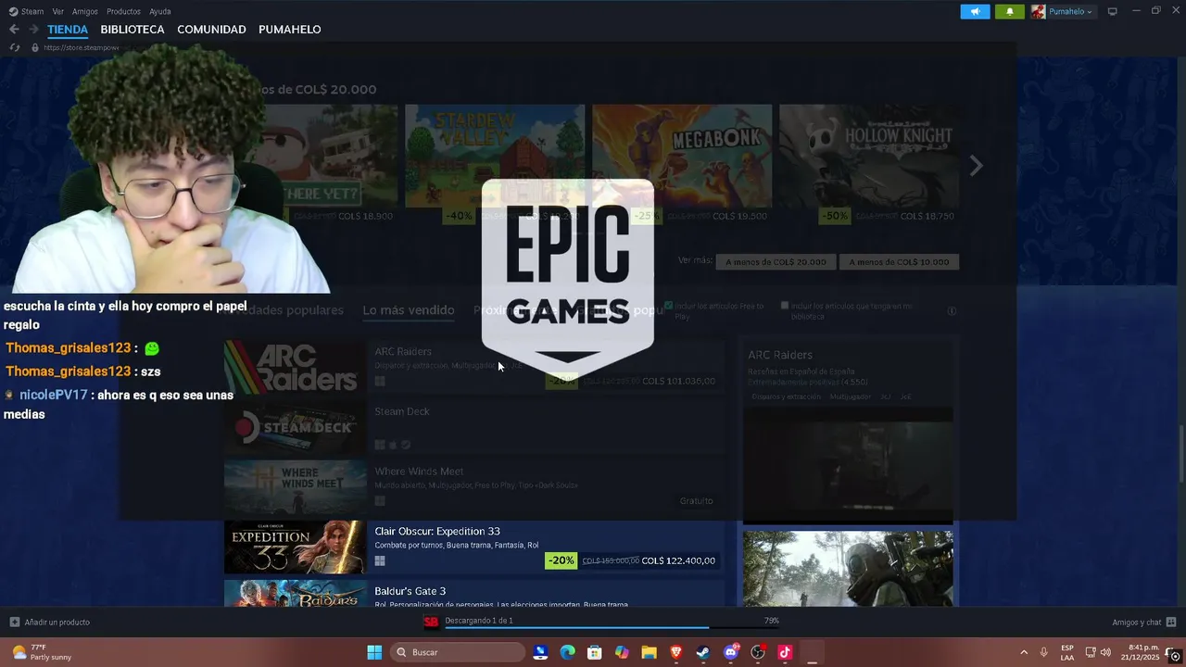This screenshot has height=667, width=1186.
Task: Click the store URL address bar
Action: point(82,47)
